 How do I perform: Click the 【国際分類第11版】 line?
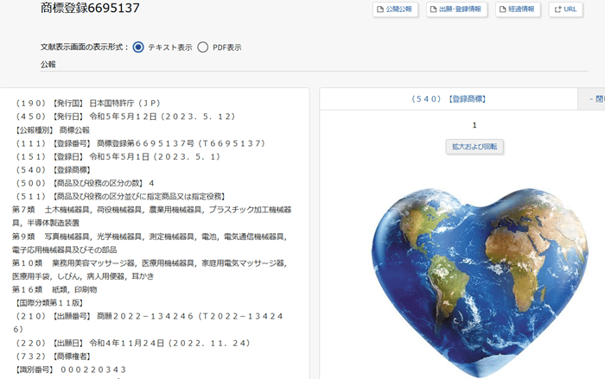tap(49, 303)
